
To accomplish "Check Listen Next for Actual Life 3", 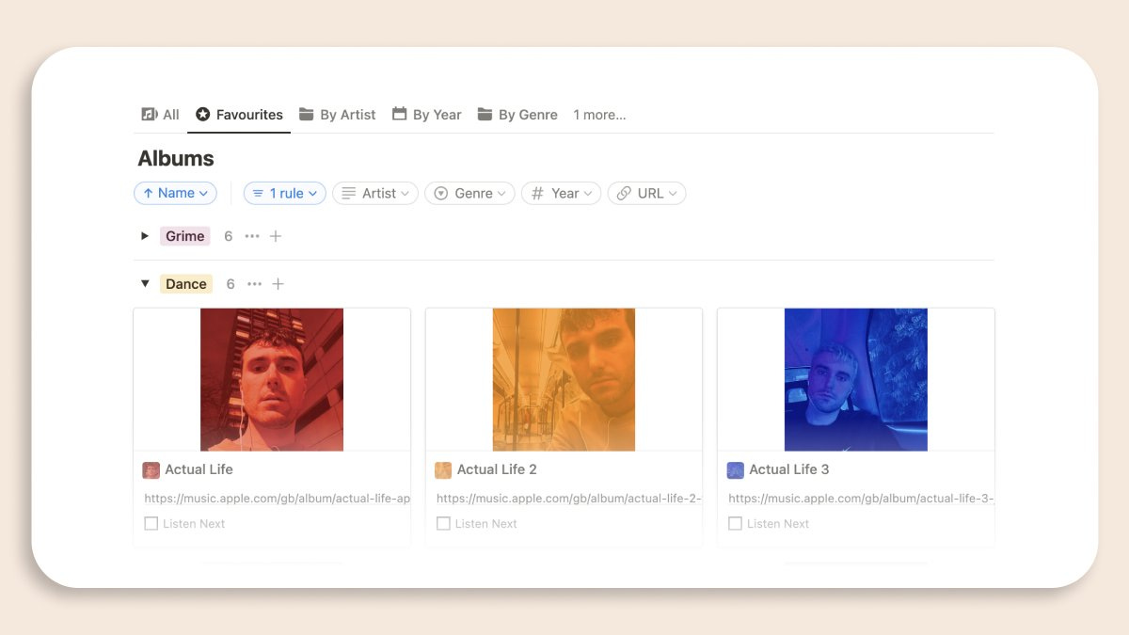I will [x=735, y=524].
